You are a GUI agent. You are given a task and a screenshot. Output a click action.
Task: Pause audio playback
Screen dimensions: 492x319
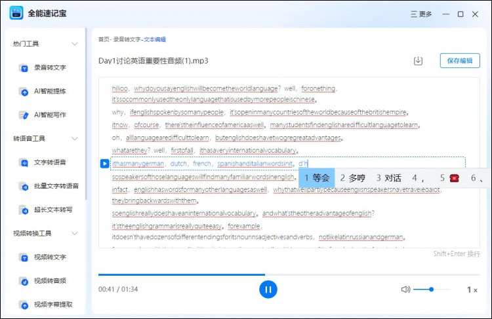268,290
